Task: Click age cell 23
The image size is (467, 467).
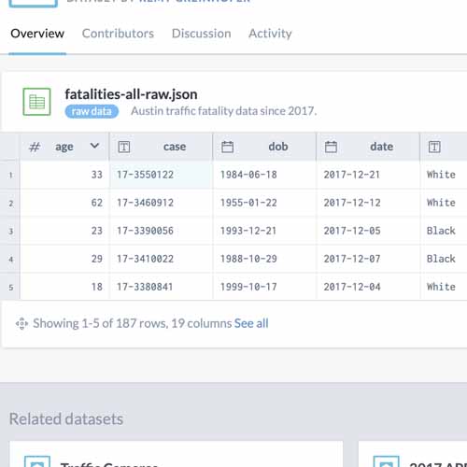Action: click(64, 231)
